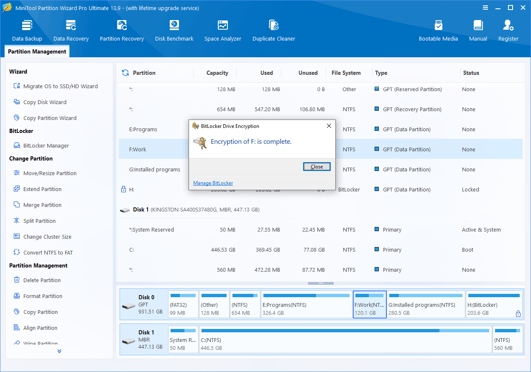Click the Change Cluster Size icon
This screenshot has height=372, width=531.
pyautogui.click(x=17, y=237)
